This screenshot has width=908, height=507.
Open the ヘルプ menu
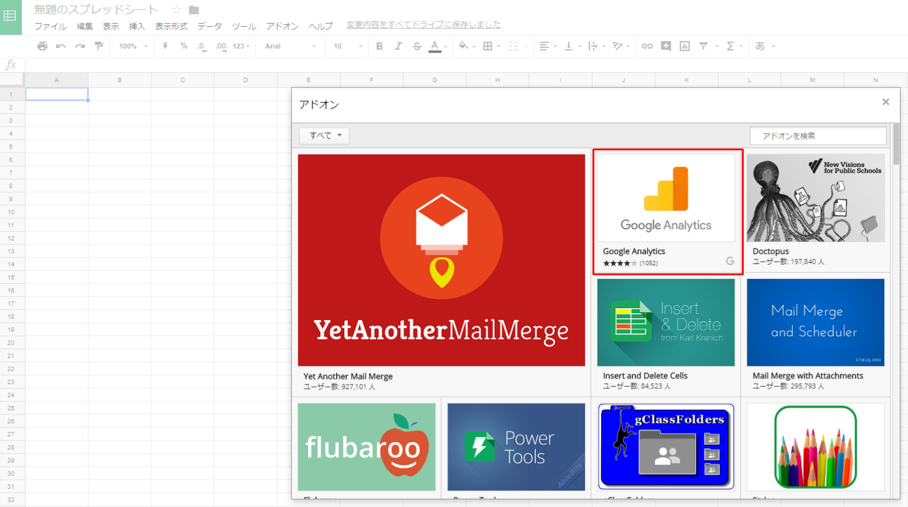[x=321, y=26]
